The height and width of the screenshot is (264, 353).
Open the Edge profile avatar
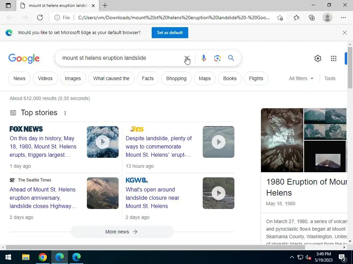(x=327, y=18)
